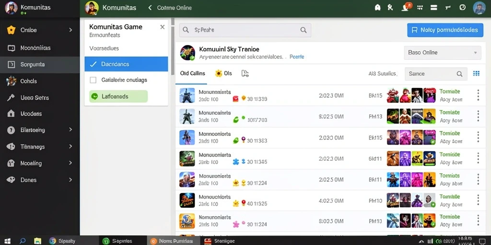Click the home icon in the top header

pyautogui.click(x=378, y=8)
